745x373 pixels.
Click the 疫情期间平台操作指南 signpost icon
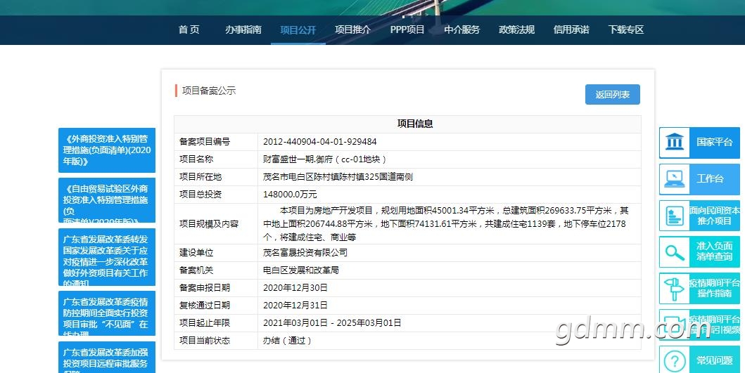tap(674, 288)
